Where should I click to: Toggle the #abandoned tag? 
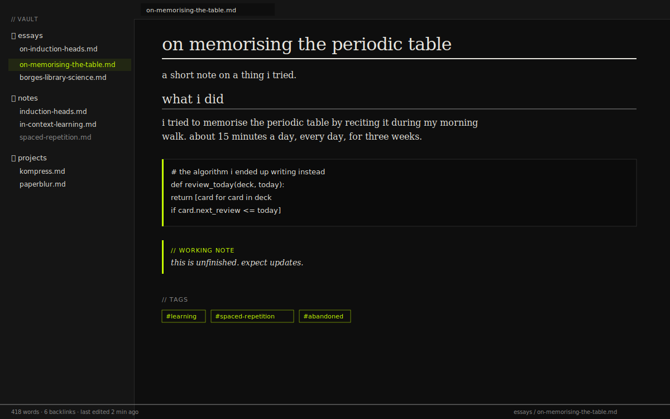pos(324,316)
